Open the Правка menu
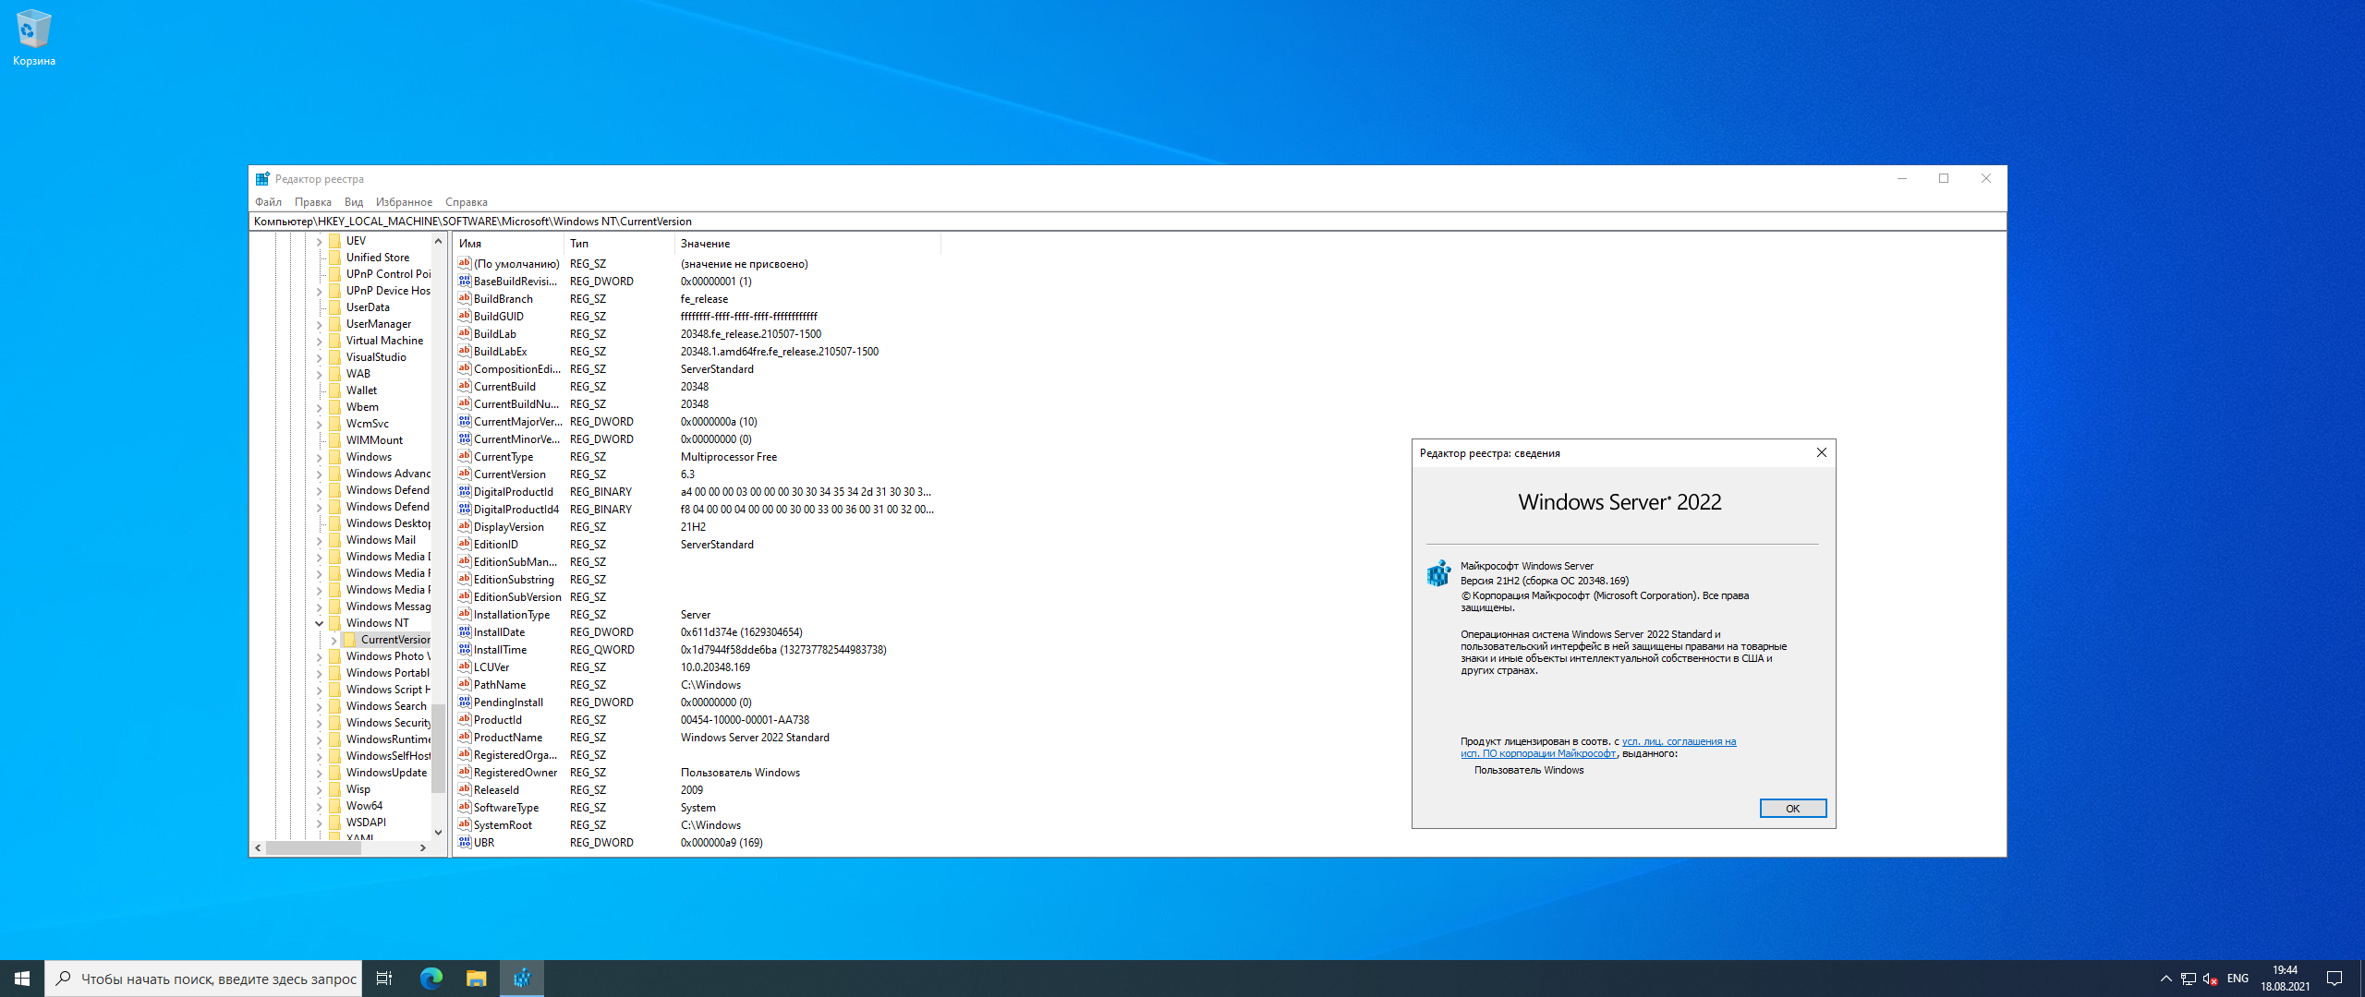Viewport: 2365px width, 997px height. click(312, 202)
